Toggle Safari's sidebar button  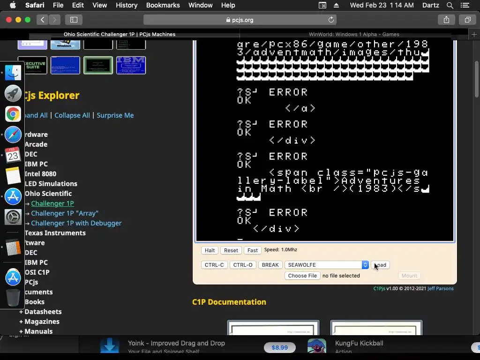(74, 20)
